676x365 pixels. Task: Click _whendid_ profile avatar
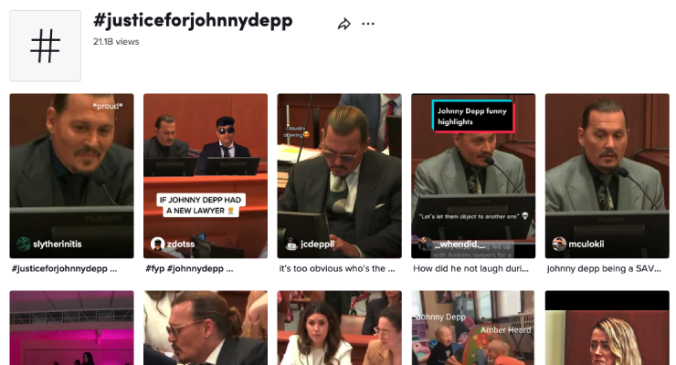[425, 244]
